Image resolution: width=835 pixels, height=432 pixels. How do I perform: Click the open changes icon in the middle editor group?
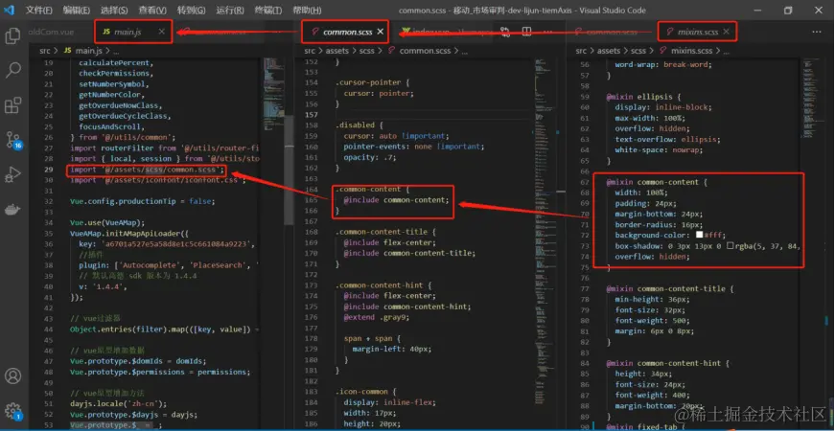[505, 32]
